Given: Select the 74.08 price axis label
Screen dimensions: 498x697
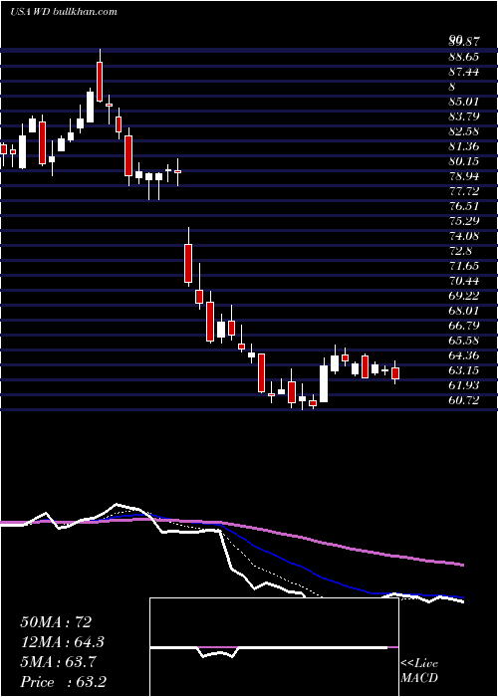Looking at the screenshot, I should coord(463,236).
